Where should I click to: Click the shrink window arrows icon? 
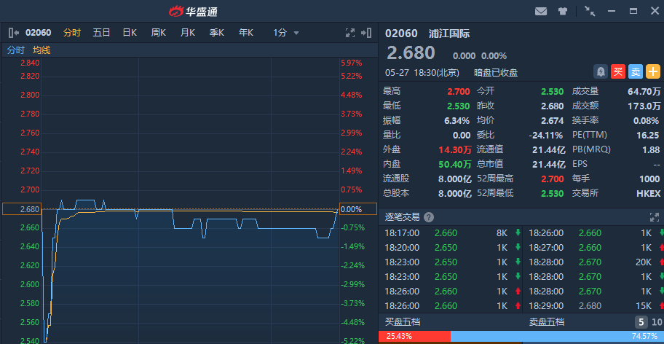[590, 12]
